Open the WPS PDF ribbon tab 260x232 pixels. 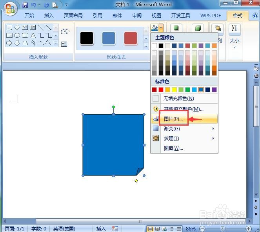pyautogui.click(x=211, y=16)
